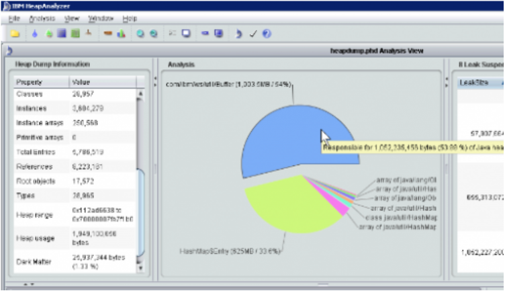Click the yellow folder open icon
Screen dimensions: 505x293
(15, 34)
